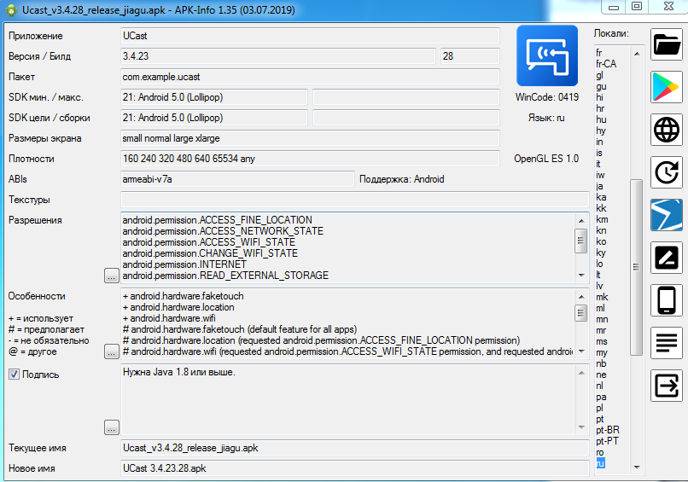This screenshot has width=688, height=482.
Task: Click the UCast application icon image
Action: [x=546, y=55]
